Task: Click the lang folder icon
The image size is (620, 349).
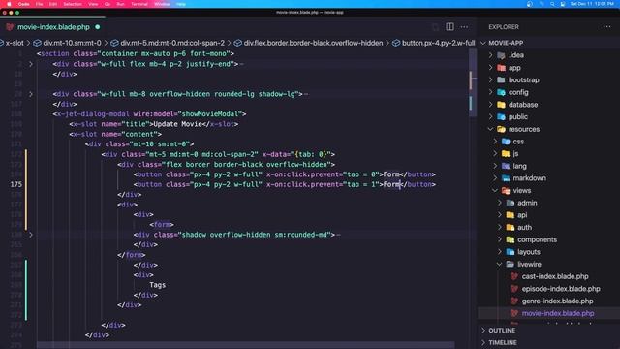Action: pyautogui.click(x=506, y=166)
